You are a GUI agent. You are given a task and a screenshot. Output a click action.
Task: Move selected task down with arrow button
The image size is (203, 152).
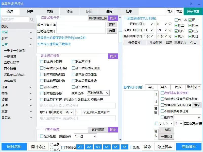click(x=156, y=102)
